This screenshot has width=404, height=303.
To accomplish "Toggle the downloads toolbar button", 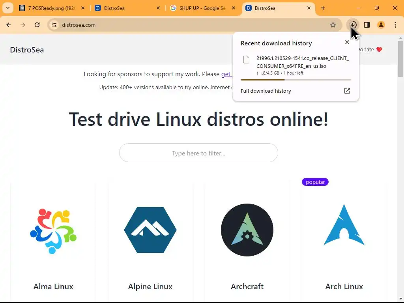I will (353, 25).
